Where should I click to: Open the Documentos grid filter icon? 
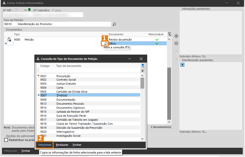pos(170,34)
